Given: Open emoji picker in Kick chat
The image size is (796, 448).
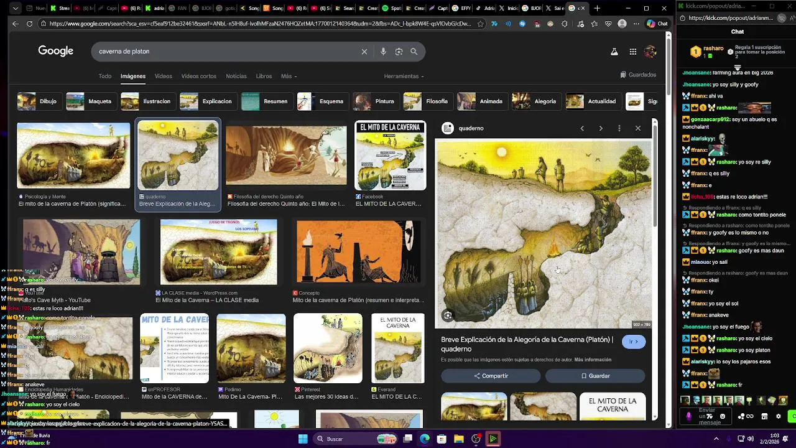Looking at the screenshot, I should click(x=722, y=416).
